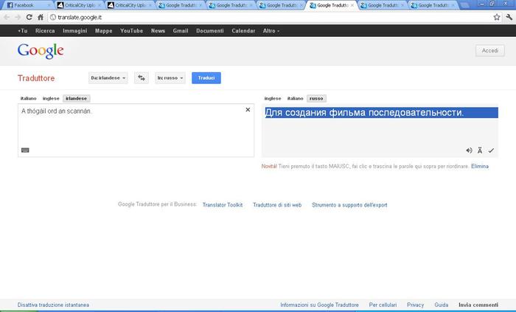Close the active Google Traduttore tab
Image resolution: width=516 pixels, height=312 pixels.
(352, 5)
